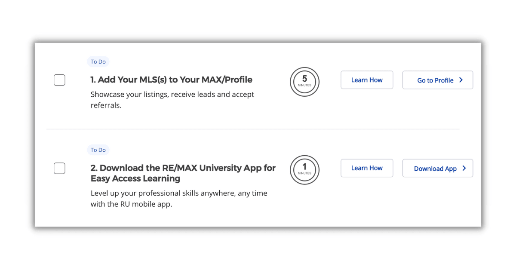Click the MINUTES label under the number 1
This screenshot has width=516, height=270.
pyautogui.click(x=304, y=173)
